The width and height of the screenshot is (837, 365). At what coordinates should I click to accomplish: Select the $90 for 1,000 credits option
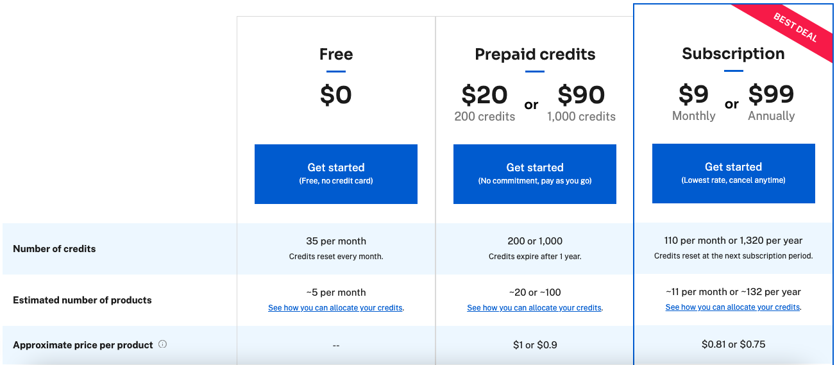coord(581,103)
